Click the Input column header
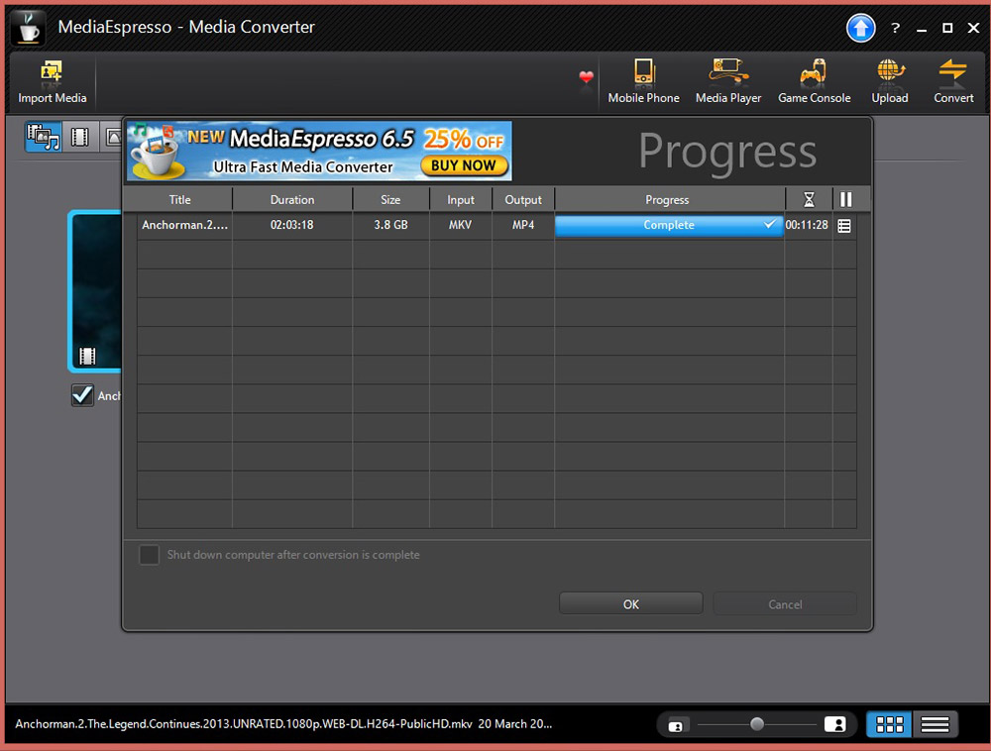 point(460,199)
